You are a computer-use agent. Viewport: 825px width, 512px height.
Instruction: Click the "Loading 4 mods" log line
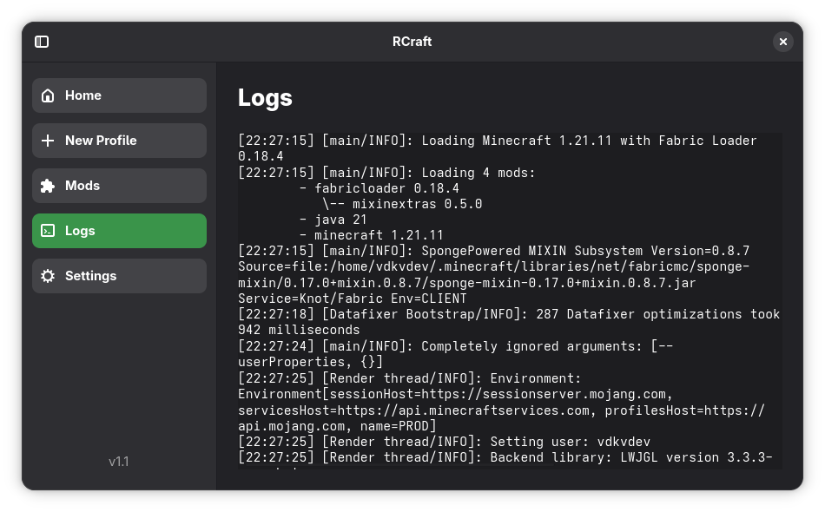tap(386, 173)
